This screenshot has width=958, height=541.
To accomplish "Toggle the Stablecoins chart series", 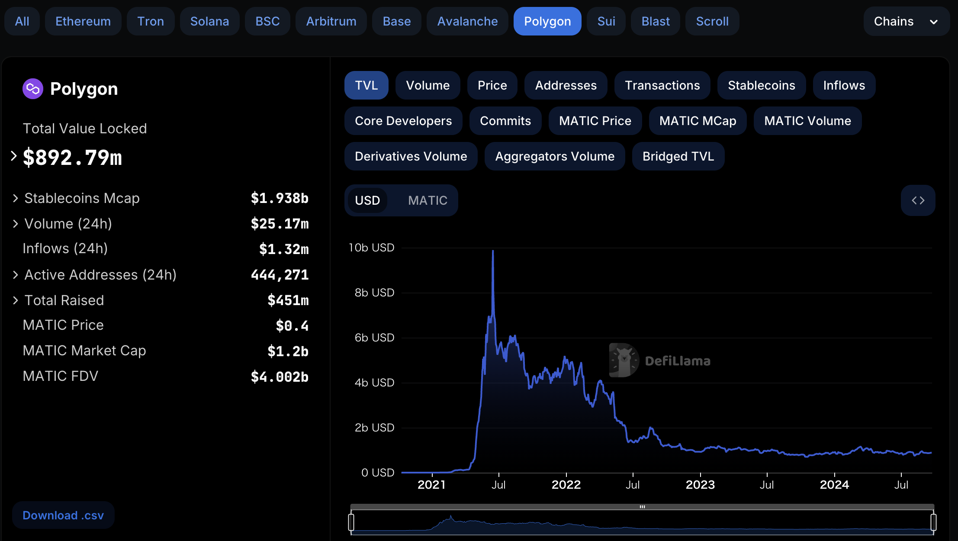I will coord(762,85).
